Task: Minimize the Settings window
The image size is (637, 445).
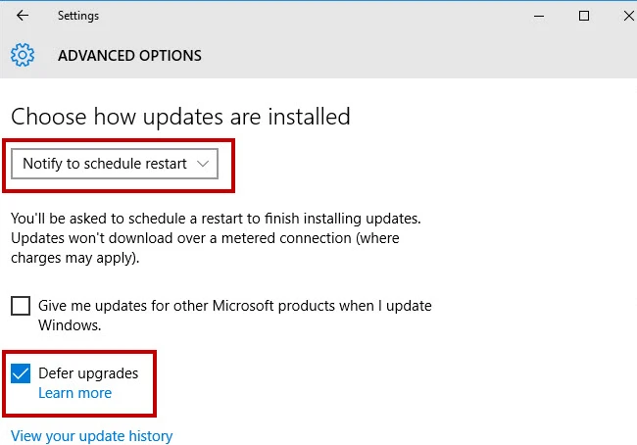Action: pyautogui.click(x=539, y=17)
